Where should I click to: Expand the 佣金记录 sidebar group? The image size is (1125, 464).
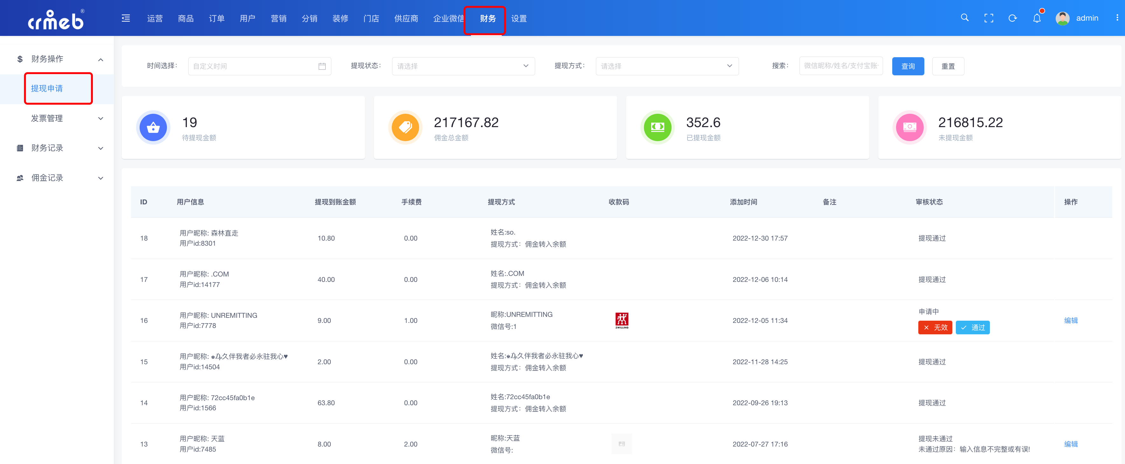coord(101,178)
